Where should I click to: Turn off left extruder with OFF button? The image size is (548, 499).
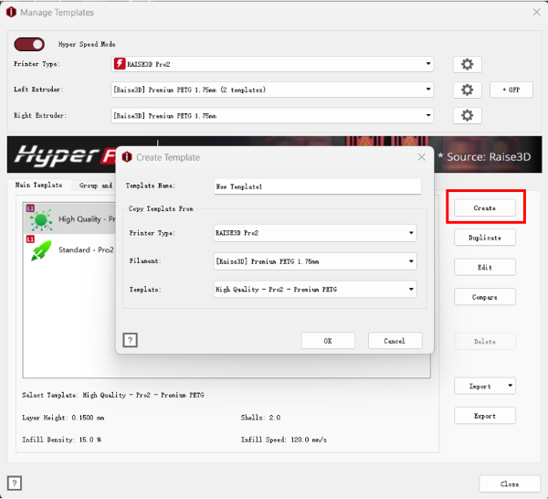(x=511, y=90)
